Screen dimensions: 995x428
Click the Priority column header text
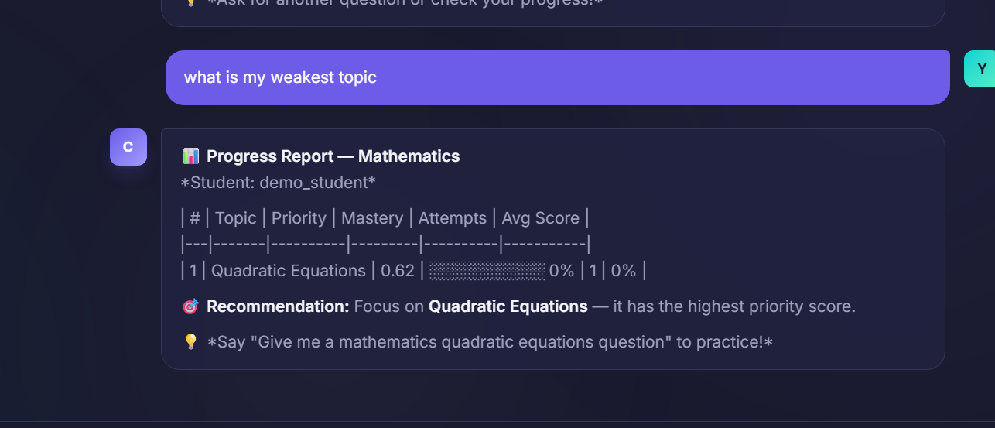(299, 218)
